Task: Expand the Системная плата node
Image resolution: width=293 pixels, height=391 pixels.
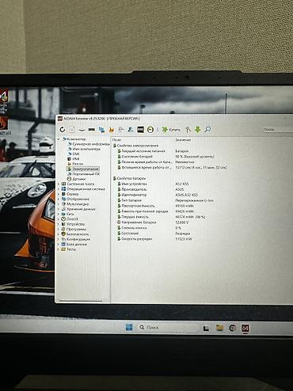Action: click(x=59, y=184)
